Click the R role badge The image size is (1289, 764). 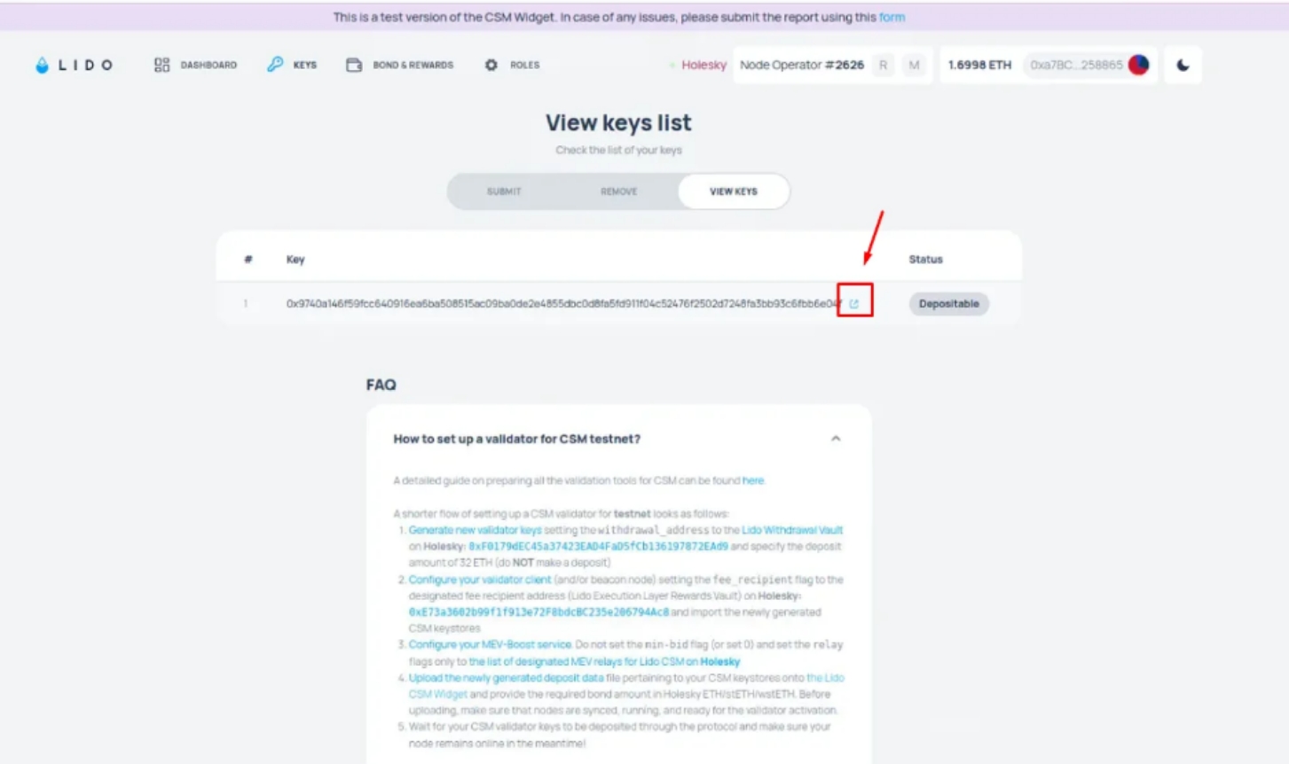pyautogui.click(x=883, y=65)
